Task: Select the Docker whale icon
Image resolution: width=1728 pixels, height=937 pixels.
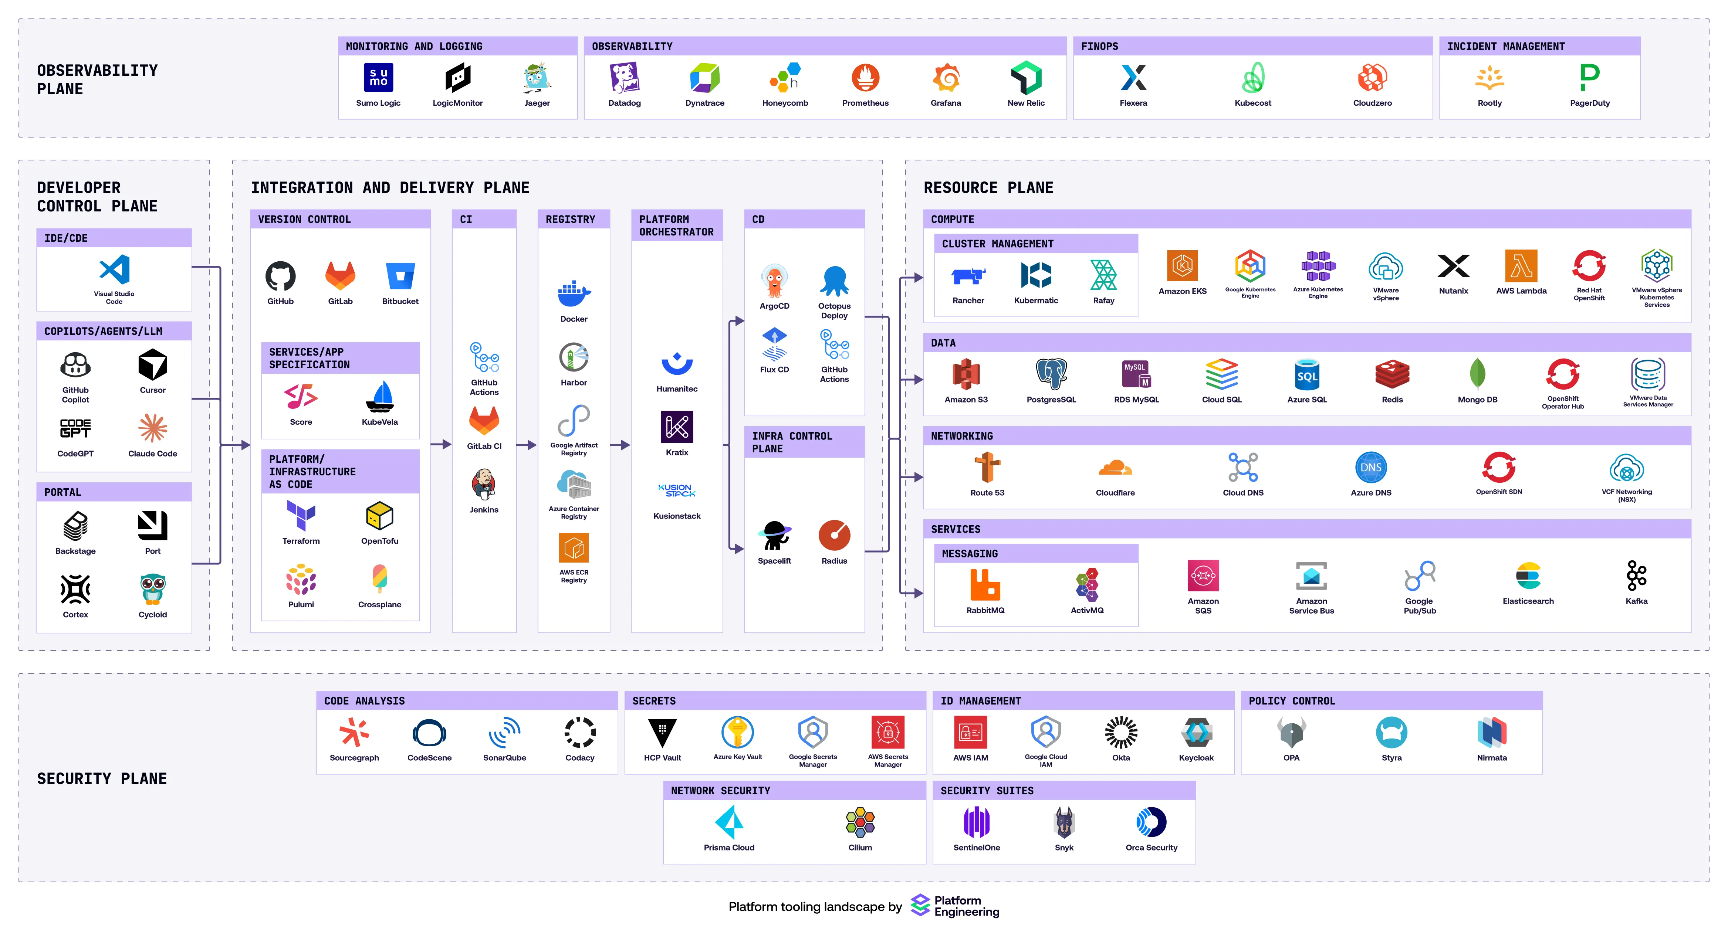Action: pyautogui.click(x=574, y=294)
